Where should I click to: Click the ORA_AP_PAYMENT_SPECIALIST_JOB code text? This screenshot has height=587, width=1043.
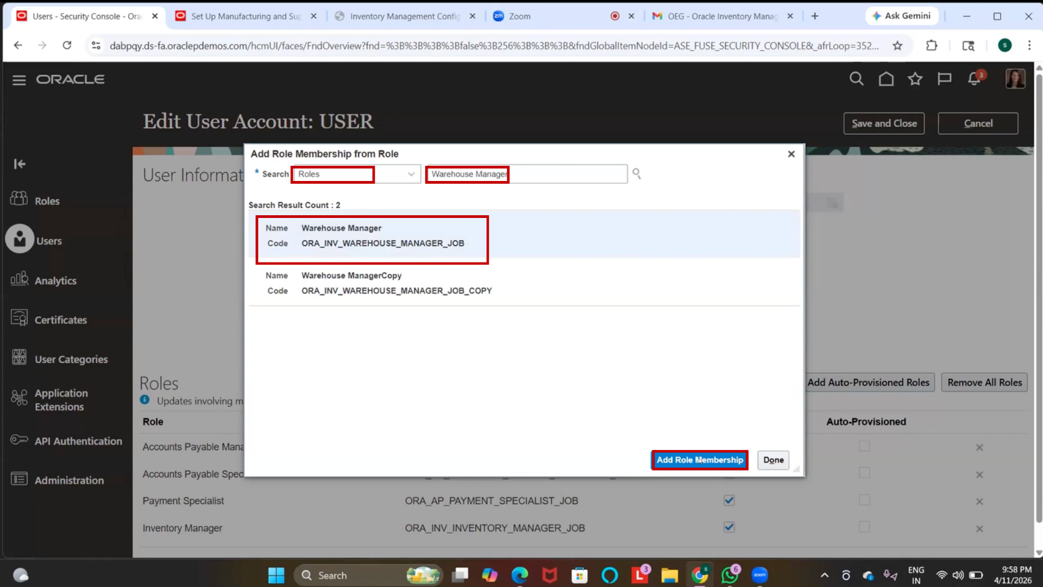click(491, 501)
